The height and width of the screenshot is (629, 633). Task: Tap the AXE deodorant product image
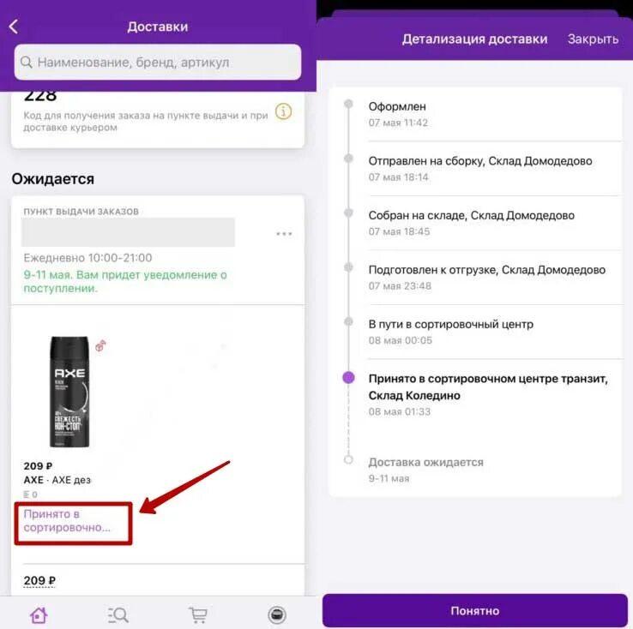(x=69, y=392)
